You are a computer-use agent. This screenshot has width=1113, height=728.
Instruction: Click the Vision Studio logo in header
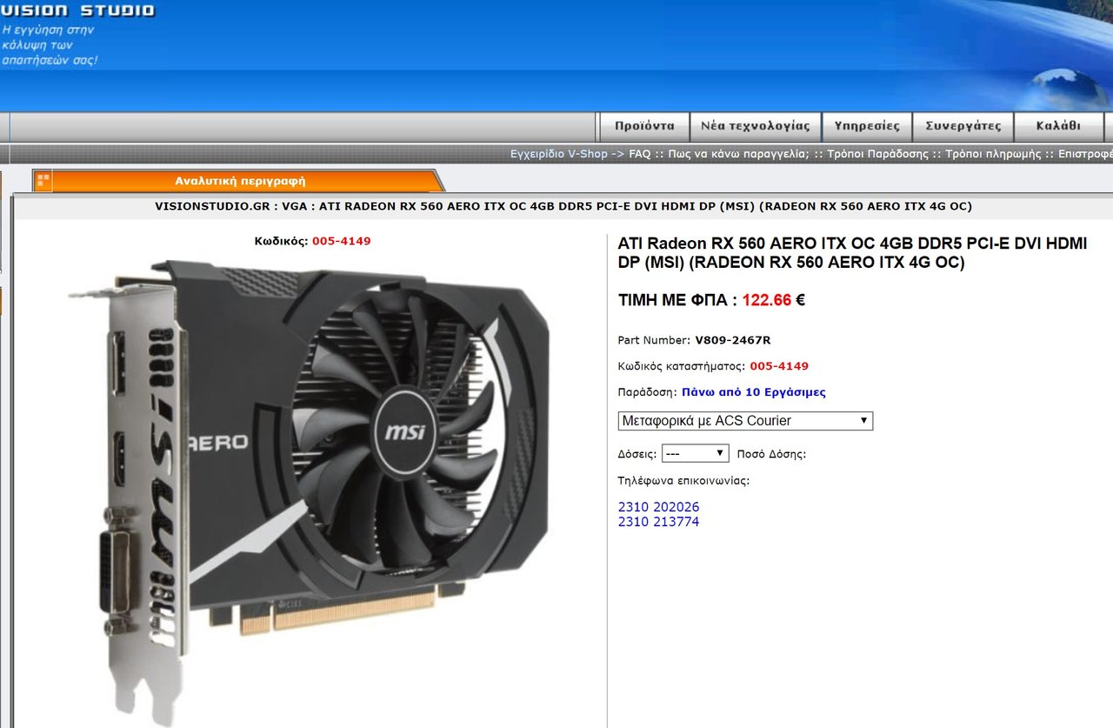78,10
